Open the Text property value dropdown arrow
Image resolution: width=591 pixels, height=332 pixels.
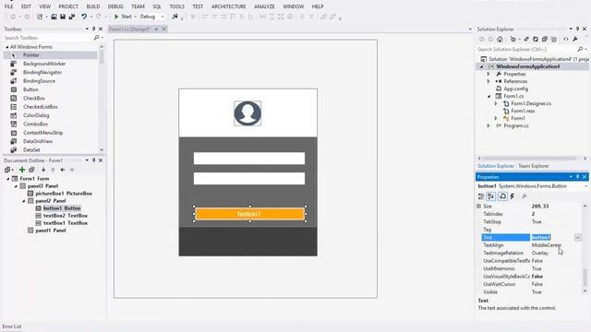578,238
